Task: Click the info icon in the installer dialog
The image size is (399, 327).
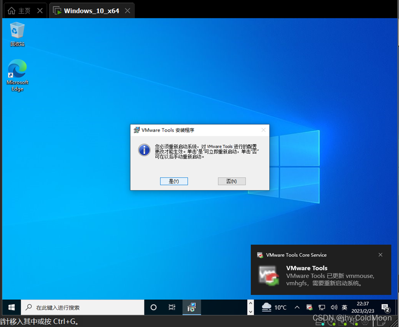Action: [x=144, y=150]
